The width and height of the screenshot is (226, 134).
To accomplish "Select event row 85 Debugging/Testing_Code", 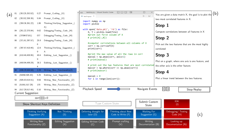I will click(x=45, y=35).
